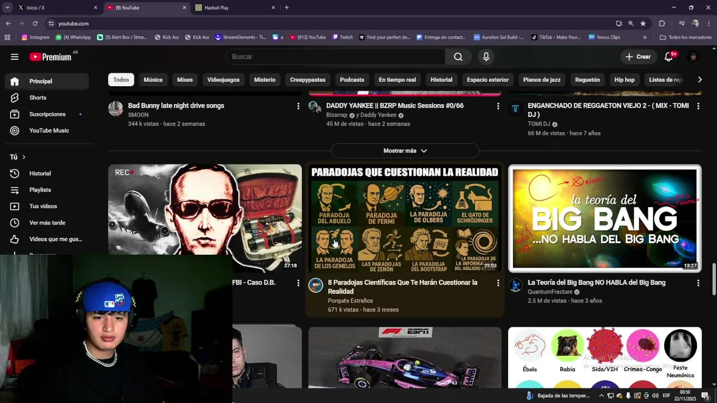Image resolution: width=717 pixels, height=403 pixels.
Task: Open the tab search dropdown arrow
Action: 7,8
